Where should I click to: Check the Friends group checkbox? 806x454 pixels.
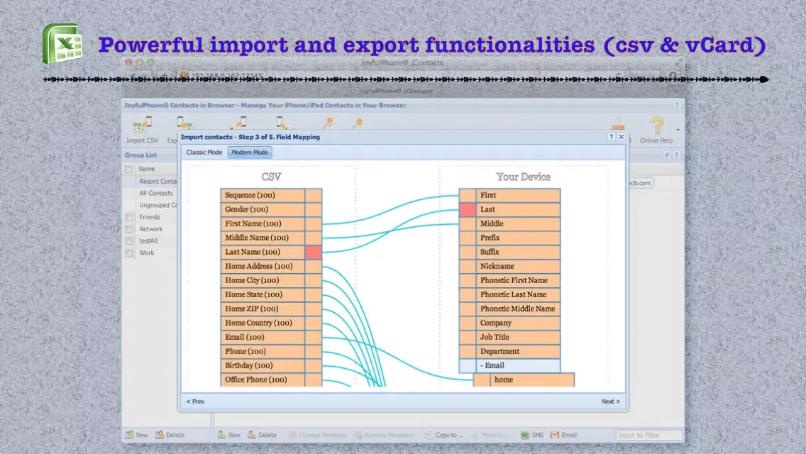129,217
